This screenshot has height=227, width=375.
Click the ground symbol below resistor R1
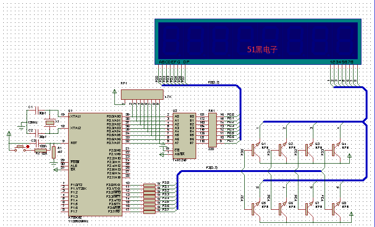[x=54, y=164]
